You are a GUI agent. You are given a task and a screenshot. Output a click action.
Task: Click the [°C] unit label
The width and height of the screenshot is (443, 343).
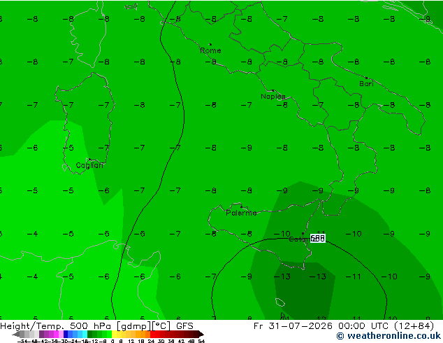(x=161, y=326)
